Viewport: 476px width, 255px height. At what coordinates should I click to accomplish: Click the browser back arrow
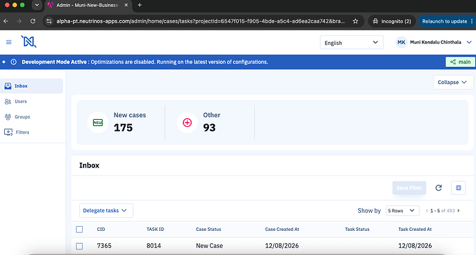coord(6,21)
